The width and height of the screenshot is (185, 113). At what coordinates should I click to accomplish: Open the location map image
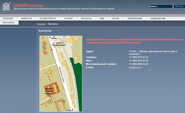[61, 74]
